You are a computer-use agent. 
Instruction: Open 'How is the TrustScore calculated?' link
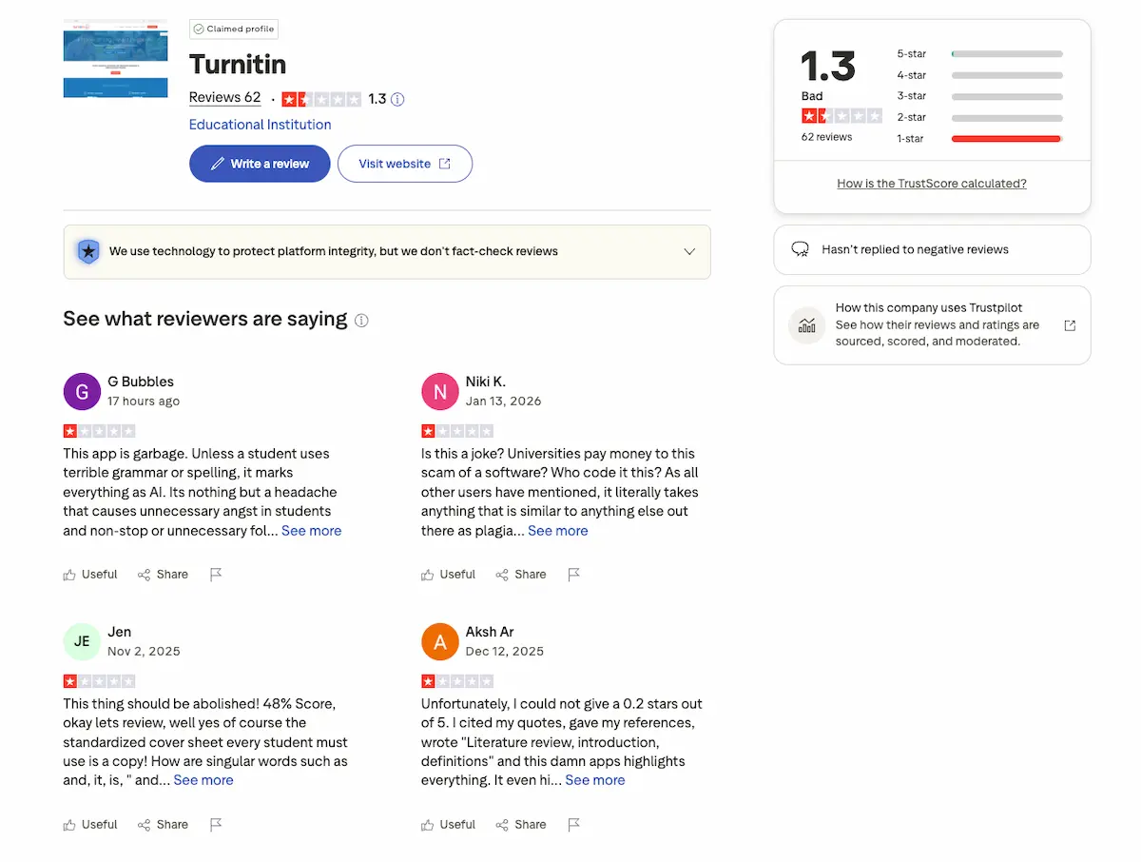click(931, 183)
